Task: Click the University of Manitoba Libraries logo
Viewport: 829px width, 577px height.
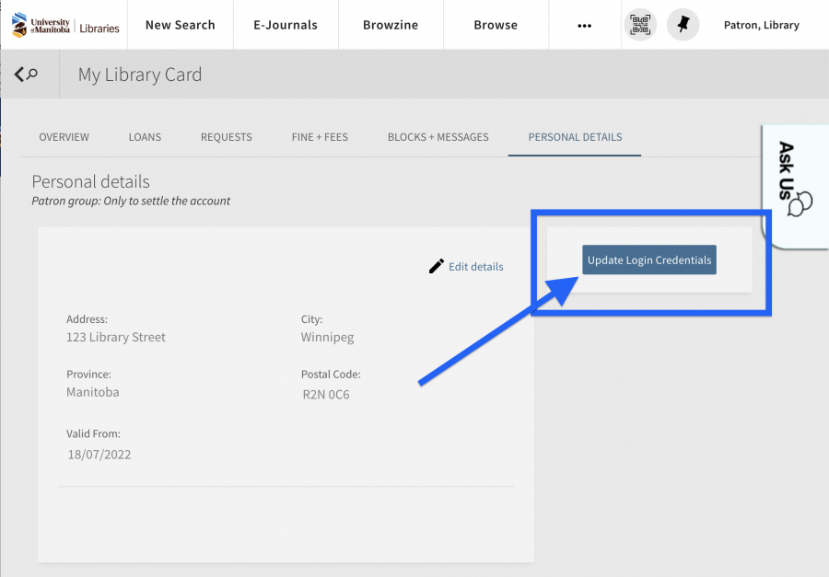Action: [65, 25]
